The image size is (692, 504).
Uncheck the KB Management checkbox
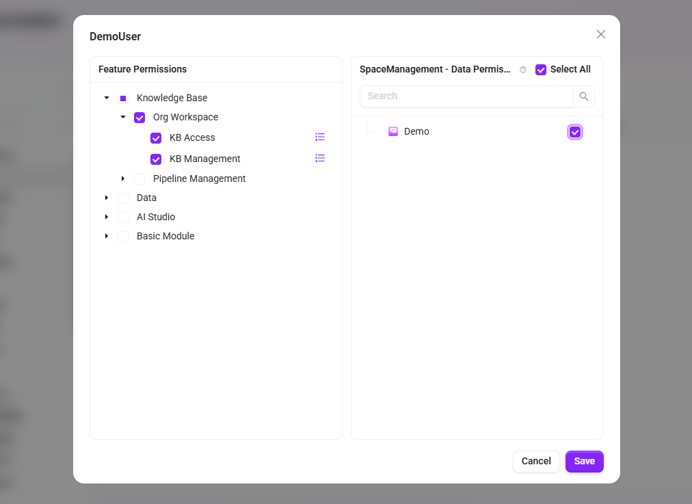tap(156, 159)
